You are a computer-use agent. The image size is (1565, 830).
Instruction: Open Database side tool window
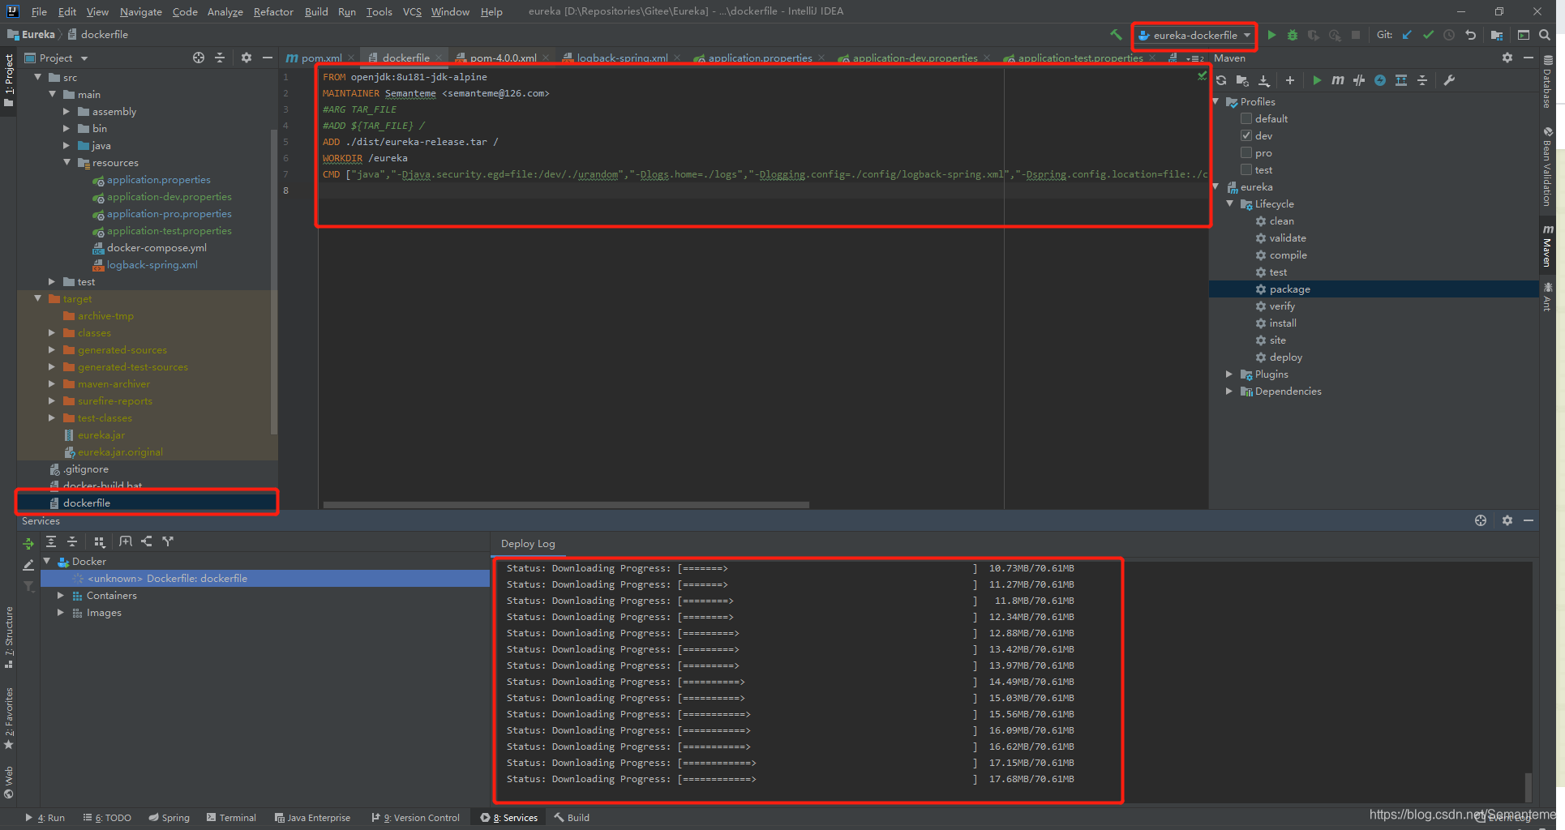coord(1547,81)
